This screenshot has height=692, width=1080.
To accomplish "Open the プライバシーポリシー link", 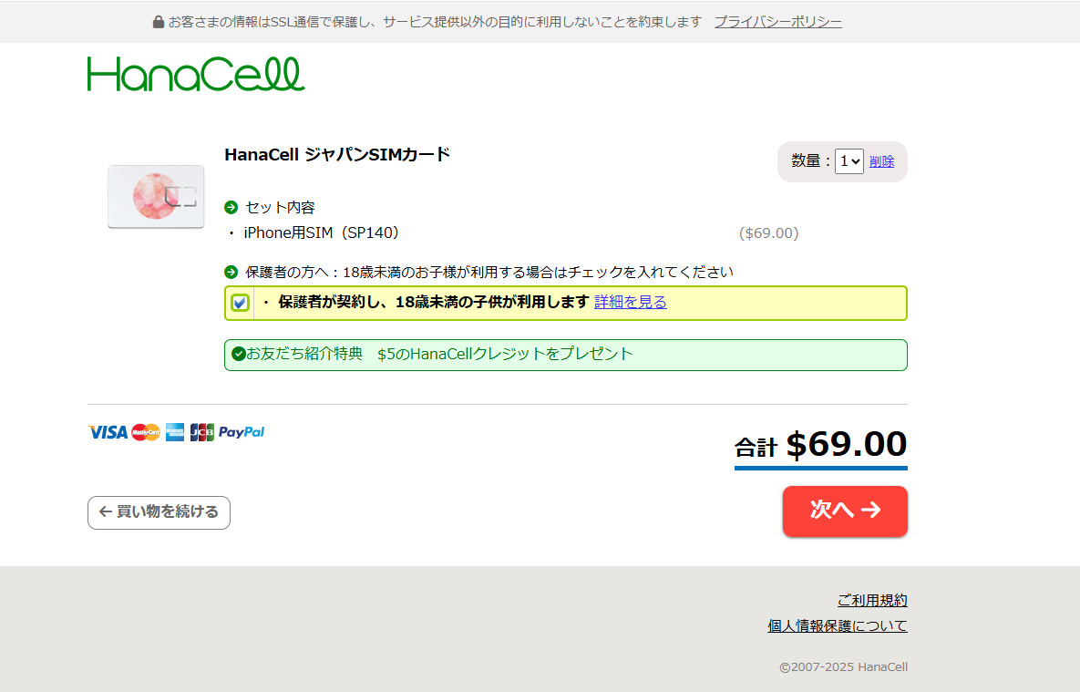I will 778,22.
